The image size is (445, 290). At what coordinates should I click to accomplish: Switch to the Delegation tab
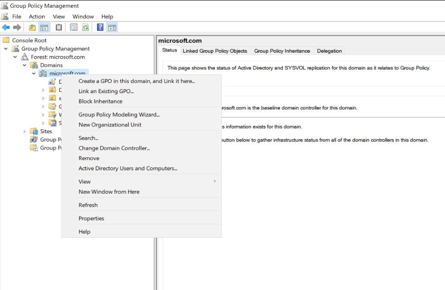(329, 51)
